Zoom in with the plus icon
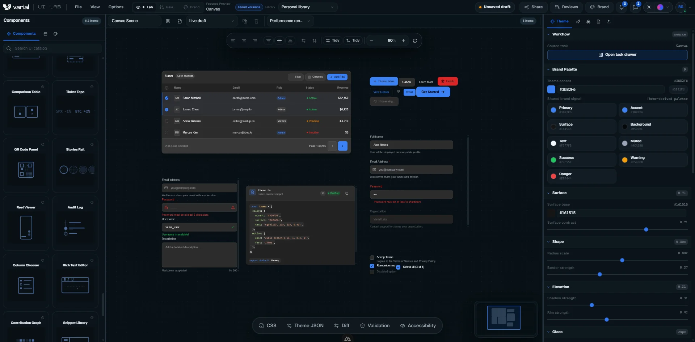 click(x=403, y=41)
